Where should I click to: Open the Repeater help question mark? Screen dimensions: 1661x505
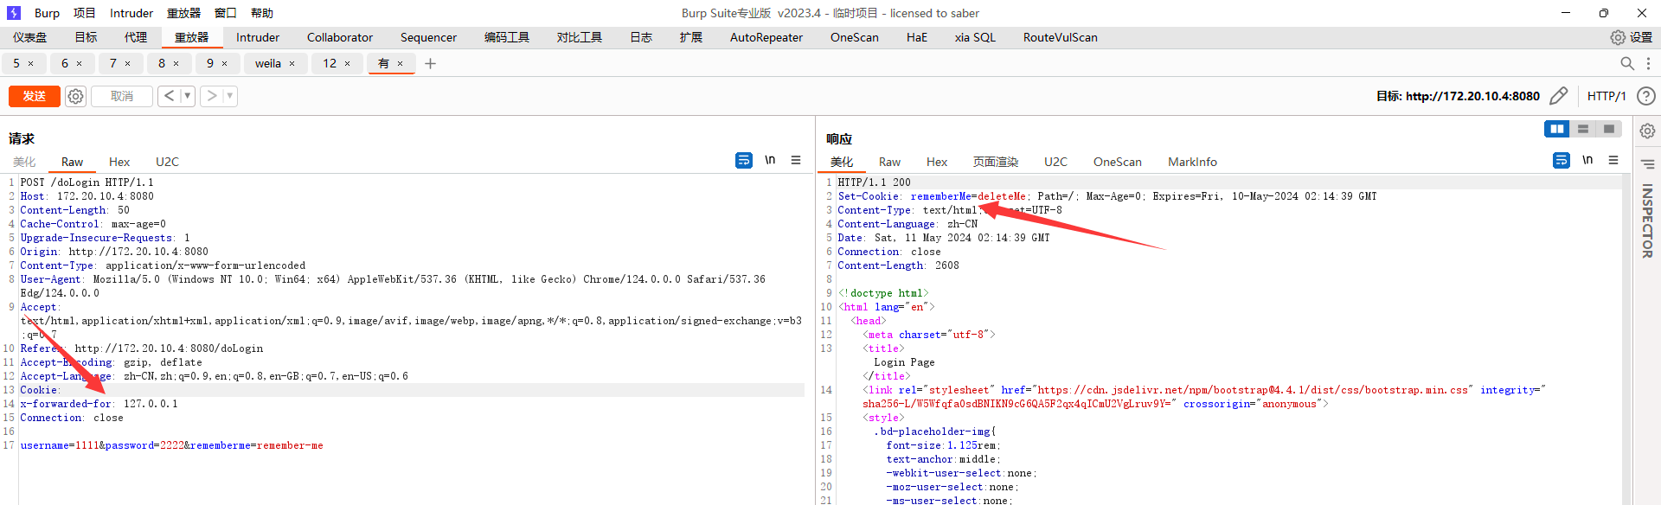(1645, 96)
